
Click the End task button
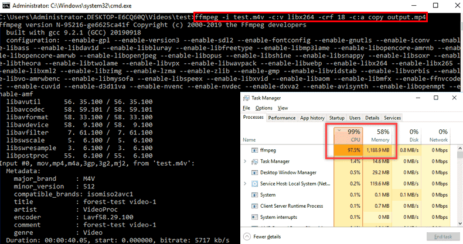click(443, 236)
